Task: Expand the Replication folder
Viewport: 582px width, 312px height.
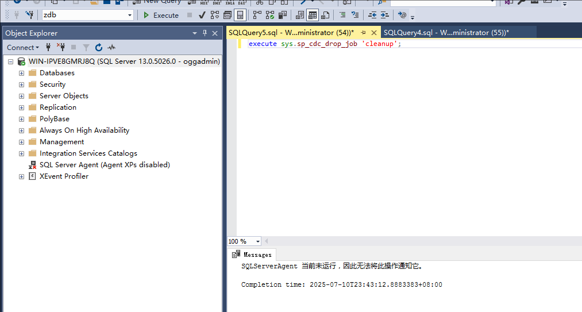Action: pyautogui.click(x=21, y=107)
